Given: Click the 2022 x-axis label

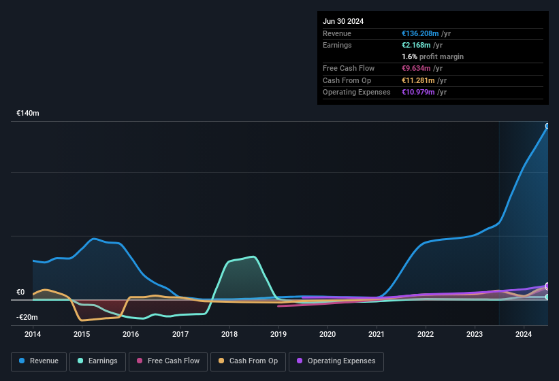Looking at the screenshot, I should tap(426, 334).
